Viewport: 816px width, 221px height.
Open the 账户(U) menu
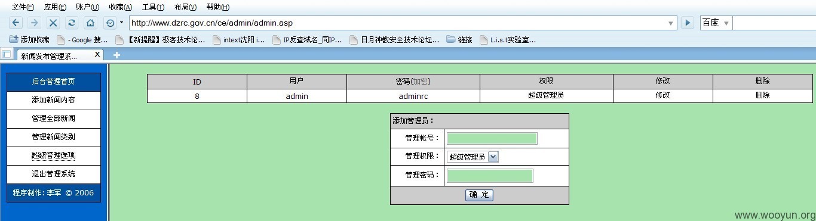tap(88, 7)
